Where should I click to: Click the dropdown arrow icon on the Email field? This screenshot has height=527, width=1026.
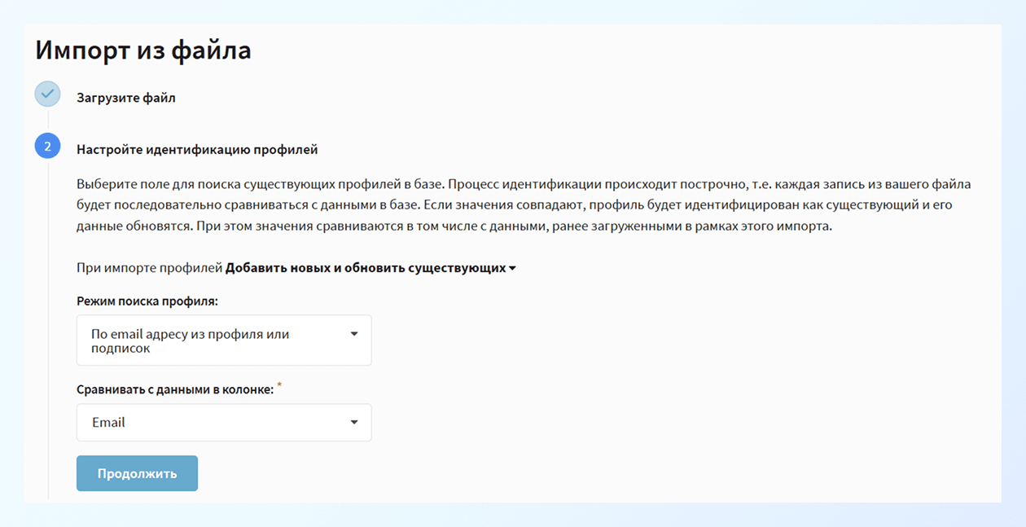tap(354, 422)
